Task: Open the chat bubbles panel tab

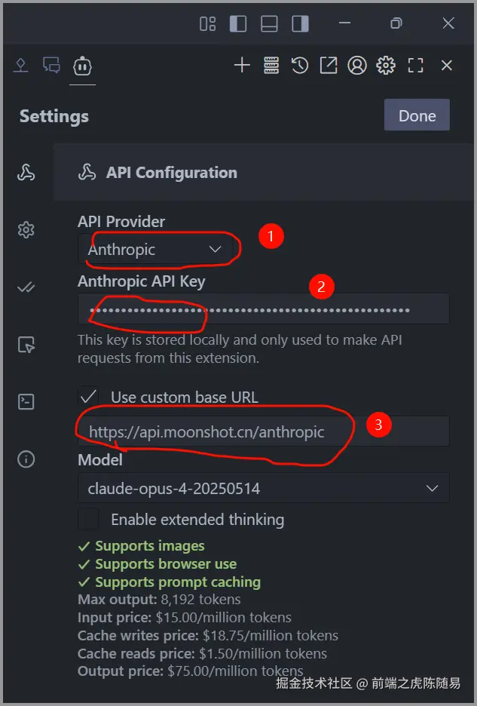Action: [51, 66]
